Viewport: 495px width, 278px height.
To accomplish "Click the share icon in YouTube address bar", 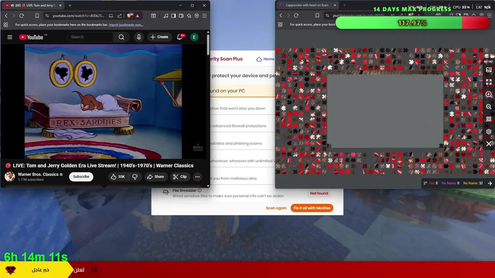I will pyautogui.click(x=119, y=16).
